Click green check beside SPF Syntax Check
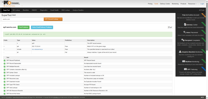 [4, 73]
